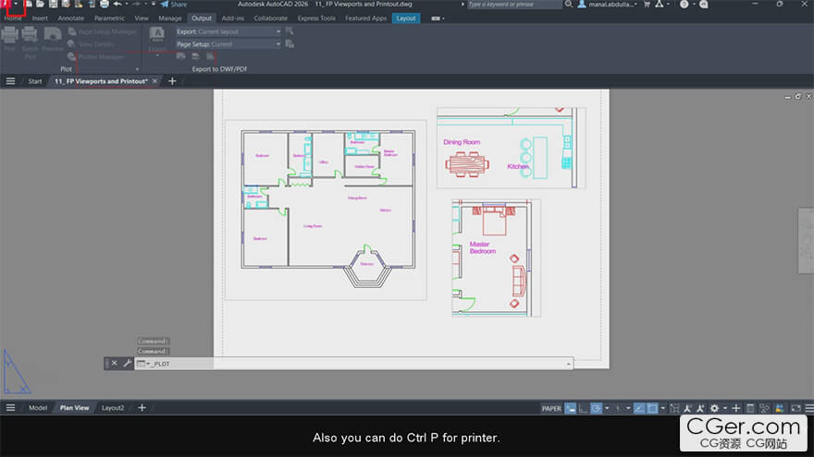814x457 pixels.
Task: Toggle object snap in status bar
Action: 652,408
